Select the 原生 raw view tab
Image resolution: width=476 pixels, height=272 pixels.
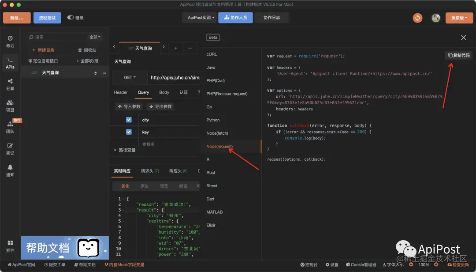point(145,186)
